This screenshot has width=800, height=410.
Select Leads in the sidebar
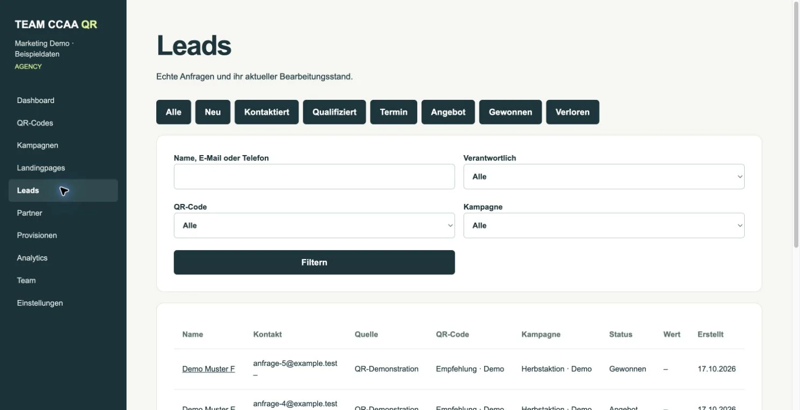[x=63, y=191]
